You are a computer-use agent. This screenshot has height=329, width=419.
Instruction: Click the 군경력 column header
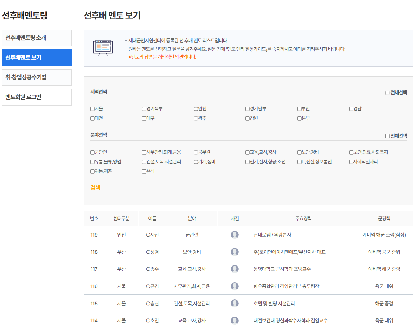384,219
